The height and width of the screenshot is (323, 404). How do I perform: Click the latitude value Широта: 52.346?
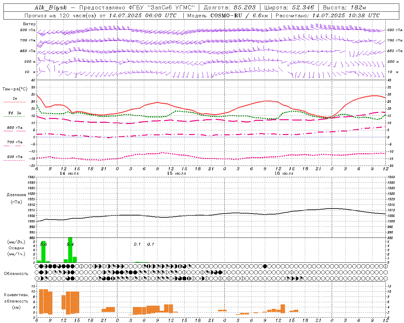(289, 8)
